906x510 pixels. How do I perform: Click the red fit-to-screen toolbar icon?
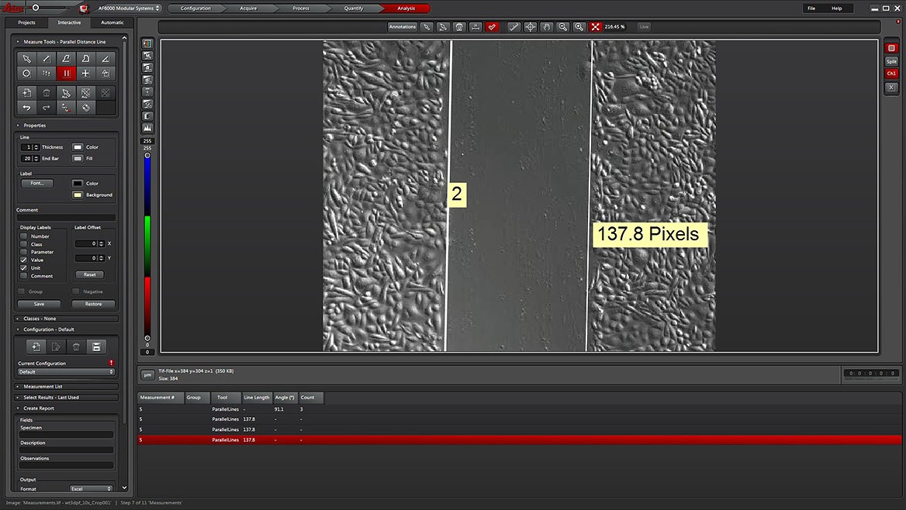coord(595,26)
